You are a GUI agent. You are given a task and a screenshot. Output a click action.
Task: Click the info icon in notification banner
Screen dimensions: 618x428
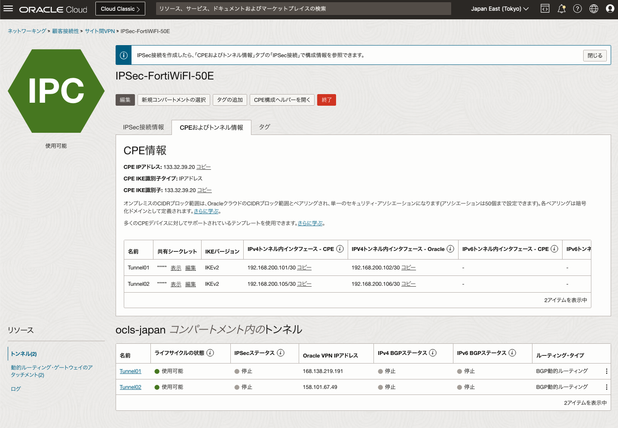[124, 55]
